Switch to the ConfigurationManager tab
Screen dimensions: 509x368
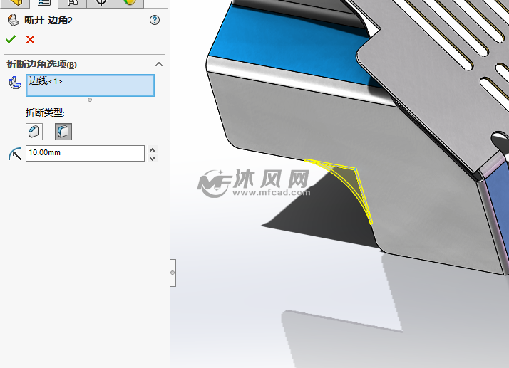(x=73, y=3)
